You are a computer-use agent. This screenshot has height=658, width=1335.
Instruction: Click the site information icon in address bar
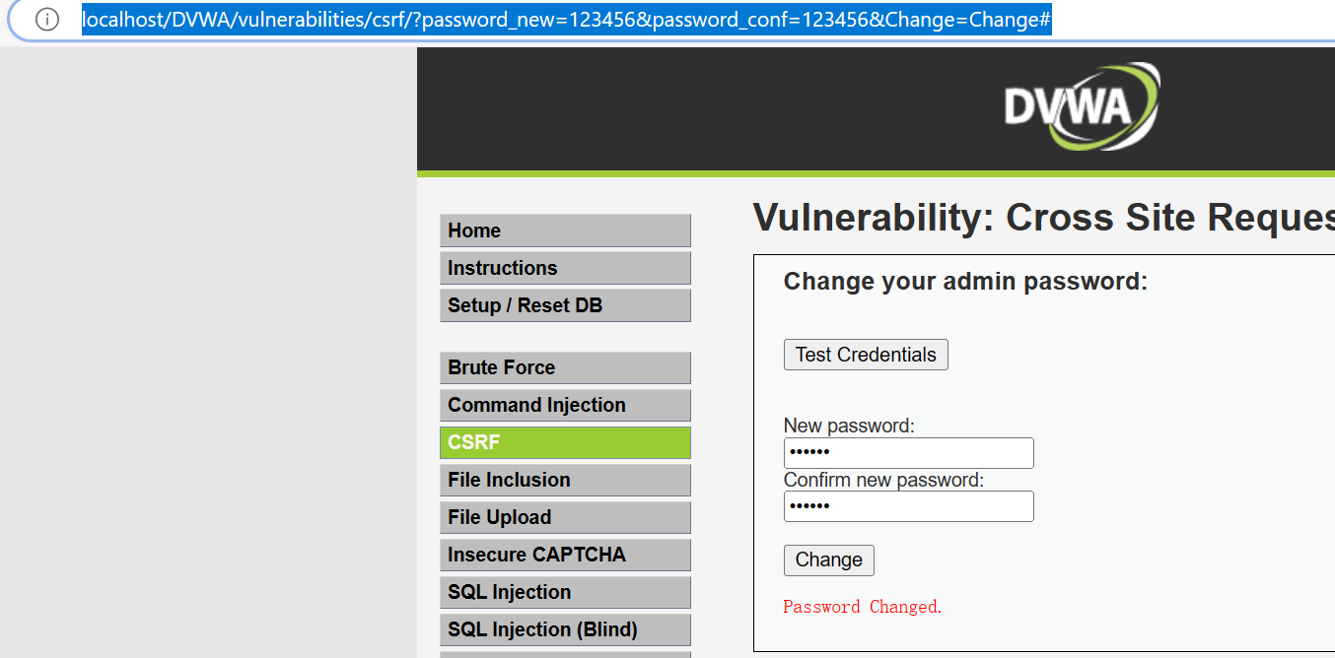coord(47,20)
